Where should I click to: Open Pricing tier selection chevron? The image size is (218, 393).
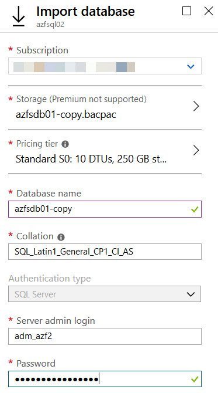click(x=196, y=151)
